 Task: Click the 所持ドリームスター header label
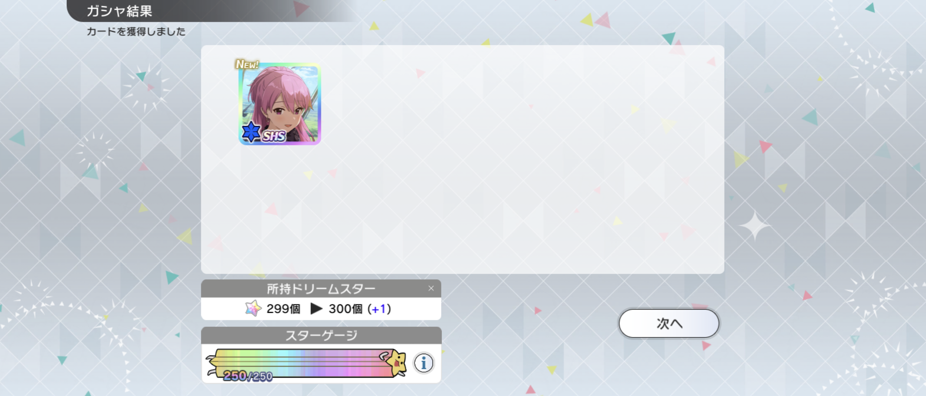pos(321,289)
